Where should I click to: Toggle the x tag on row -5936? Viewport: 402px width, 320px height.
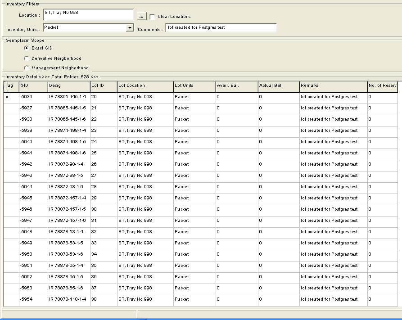11,98
